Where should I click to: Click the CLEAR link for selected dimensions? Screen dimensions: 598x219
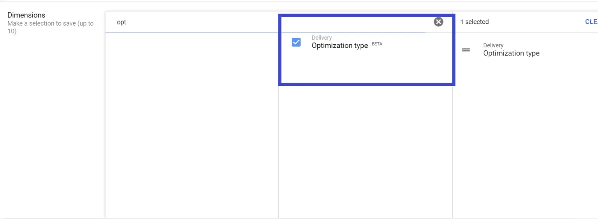pyautogui.click(x=591, y=22)
